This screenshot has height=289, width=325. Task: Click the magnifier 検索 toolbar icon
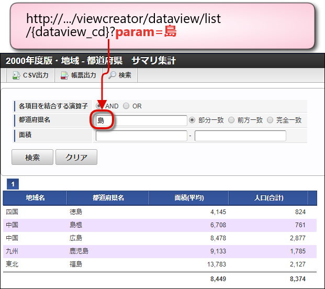(112, 75)
